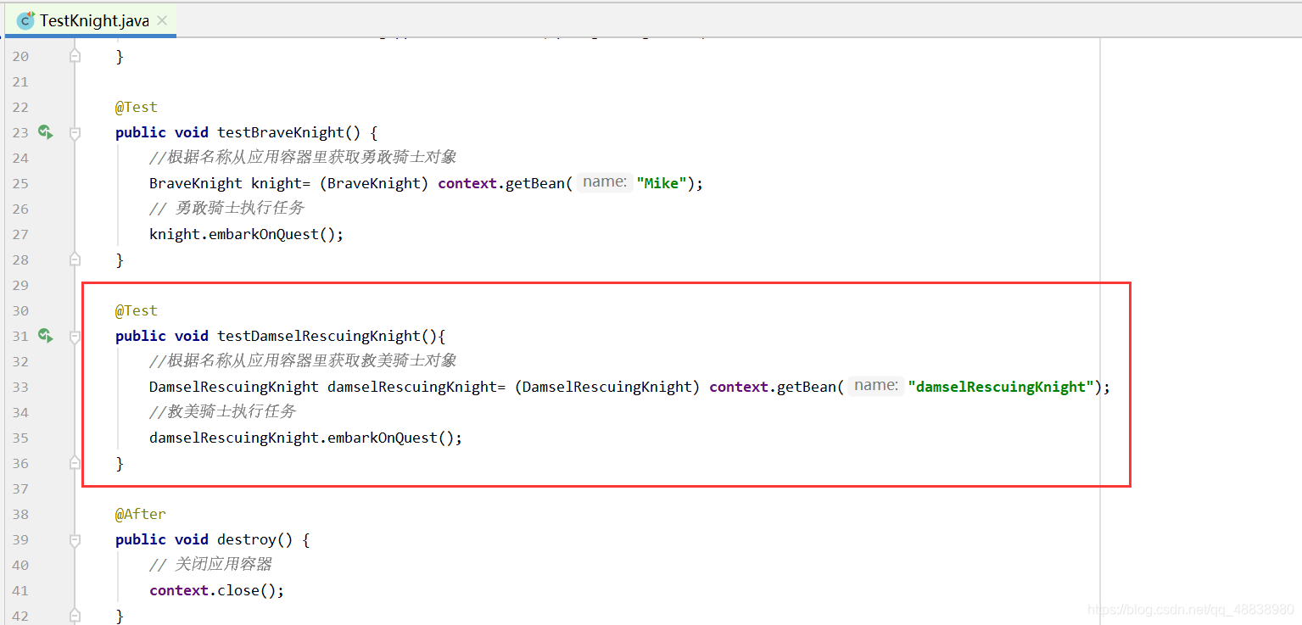Click comment "//救美骑士执行任务"
Image resolution: width=1302 pixels, height=625 pixels.
222,412
